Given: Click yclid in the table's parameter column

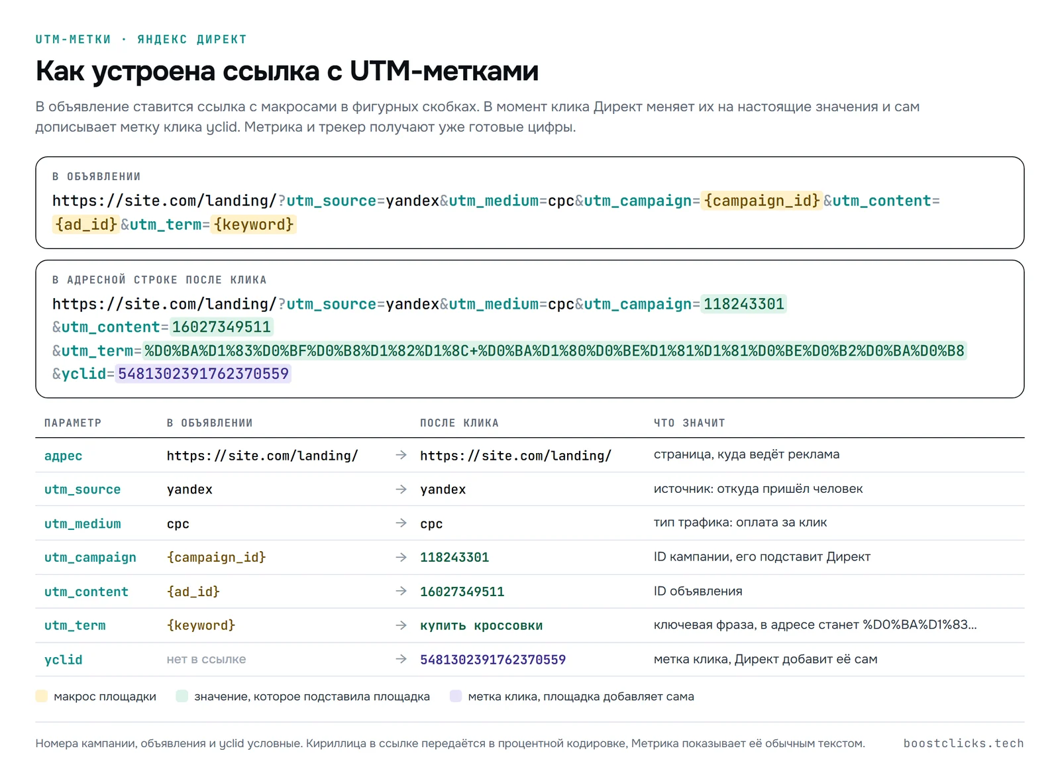Looking at the screenshot, I should pos(64,660).
